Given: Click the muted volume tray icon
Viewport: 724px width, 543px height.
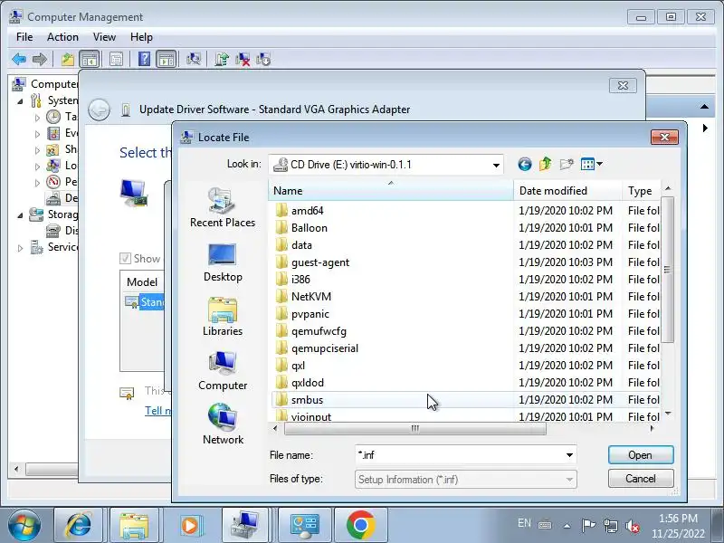Looking at the screenshot, I should coord(632,526).
